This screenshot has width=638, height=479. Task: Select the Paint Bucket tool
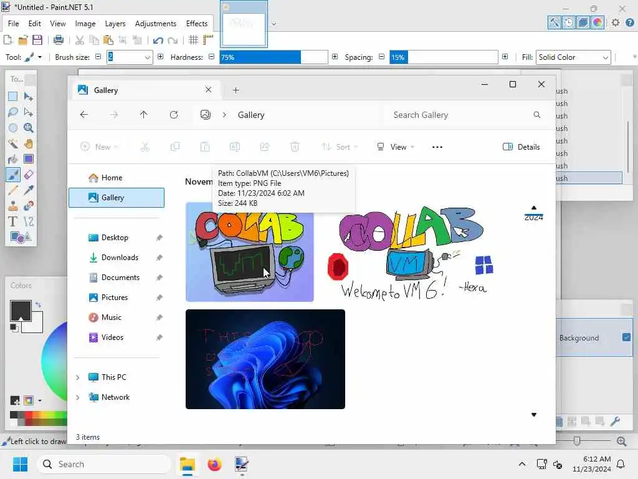tap(12, 159)
